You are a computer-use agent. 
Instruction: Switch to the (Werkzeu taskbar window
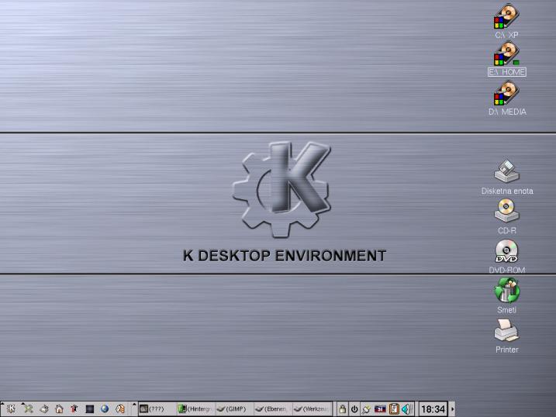[x=312, y=408]
